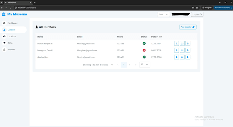Click the join date 04.07.2018

point(156,50)
